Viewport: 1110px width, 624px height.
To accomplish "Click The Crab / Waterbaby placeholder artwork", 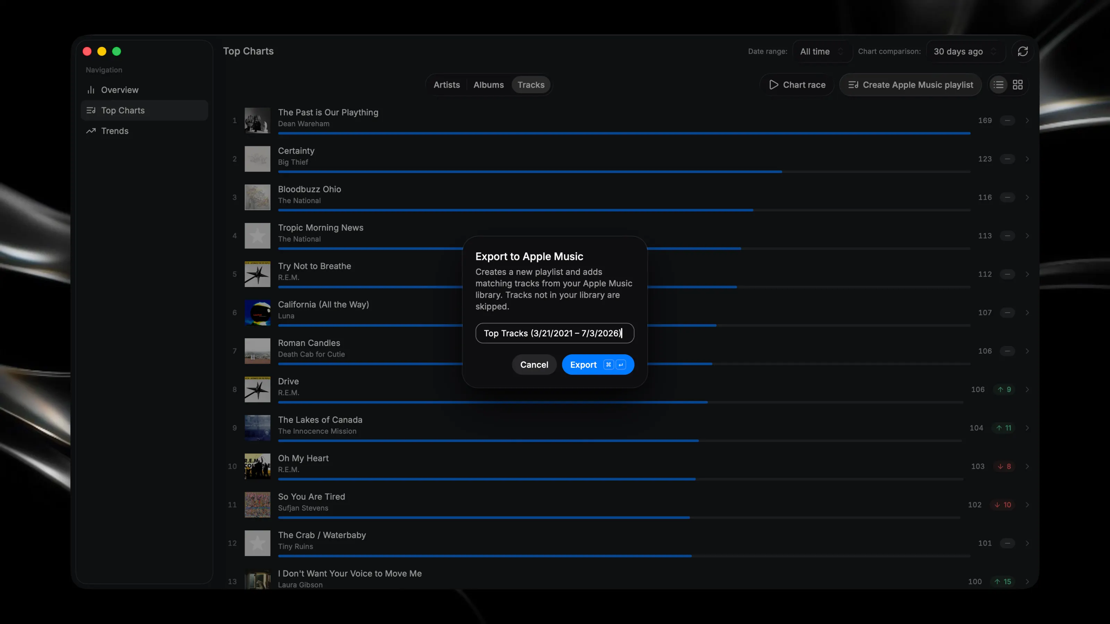I will [x=257, y=543].
